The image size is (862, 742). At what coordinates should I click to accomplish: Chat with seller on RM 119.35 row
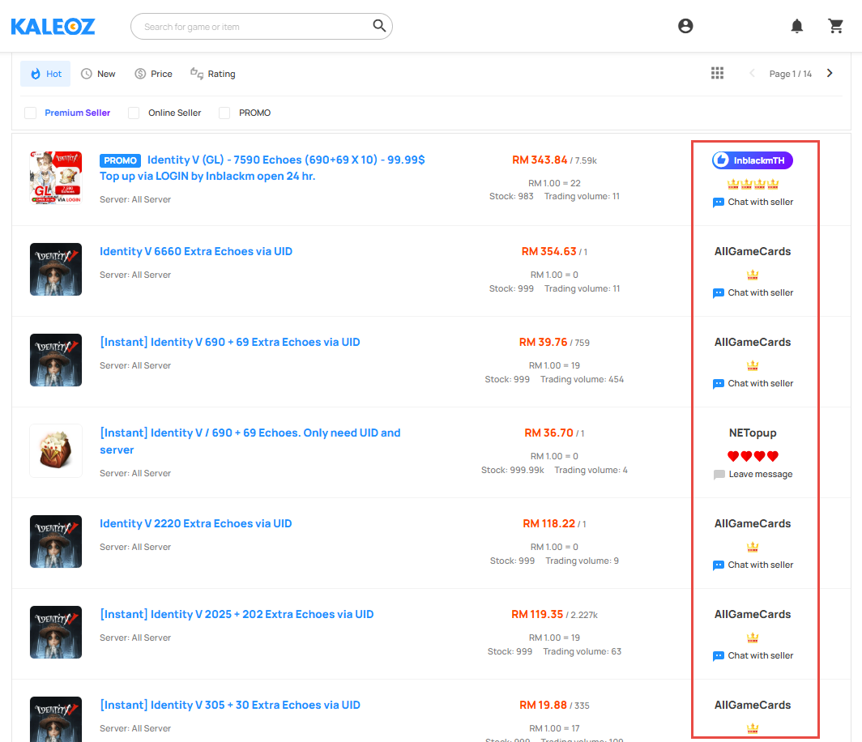point(753,655)
